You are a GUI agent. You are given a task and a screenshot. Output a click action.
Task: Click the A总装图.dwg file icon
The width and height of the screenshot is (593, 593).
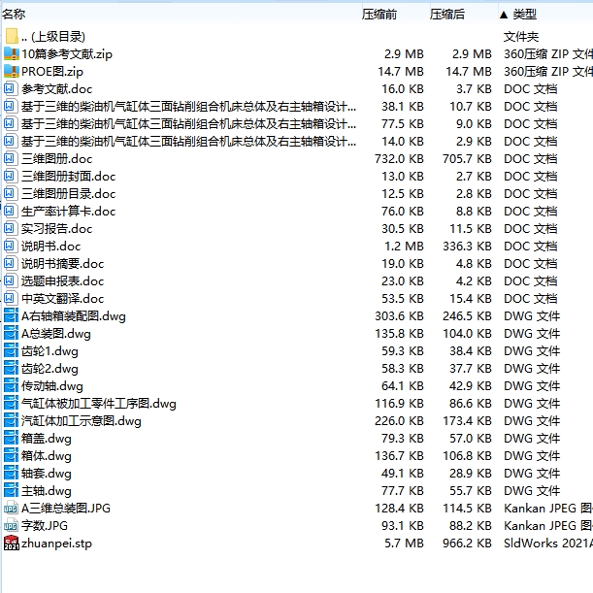11,333
